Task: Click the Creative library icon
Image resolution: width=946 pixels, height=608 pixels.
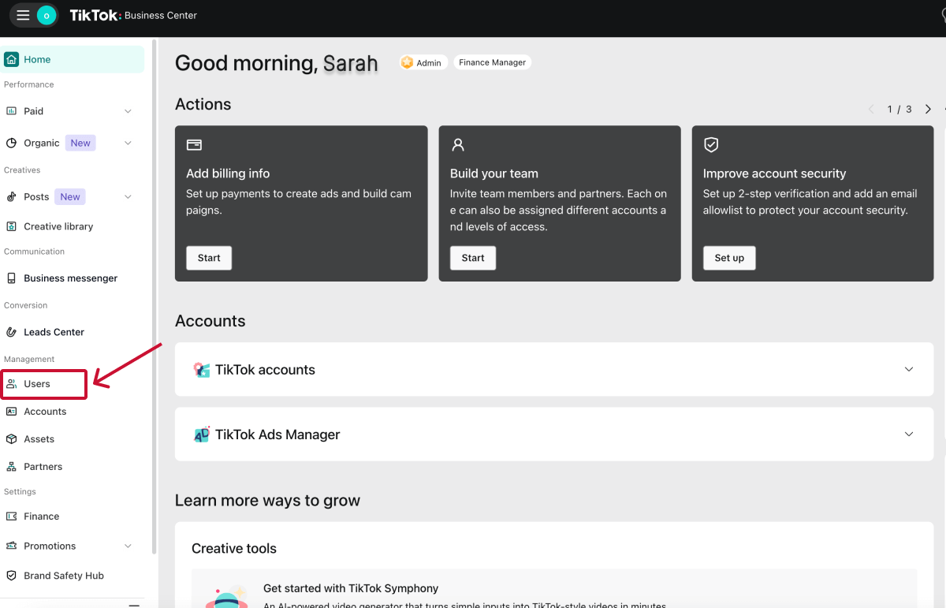Action: point(12,226)
